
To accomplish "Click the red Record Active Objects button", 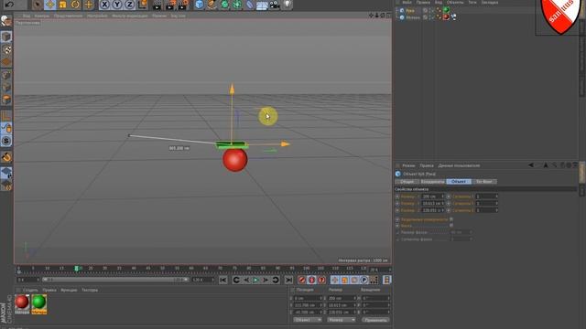I will pos(302,280).
